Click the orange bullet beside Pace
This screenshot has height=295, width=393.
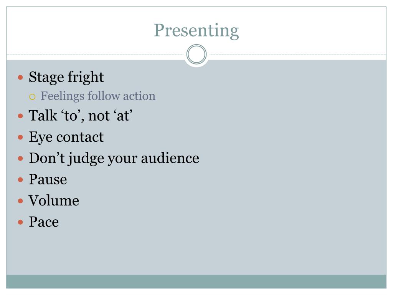tap(21, 222)
